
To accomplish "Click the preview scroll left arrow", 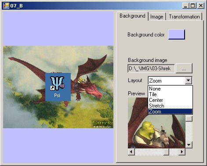I will pos(131,152).
